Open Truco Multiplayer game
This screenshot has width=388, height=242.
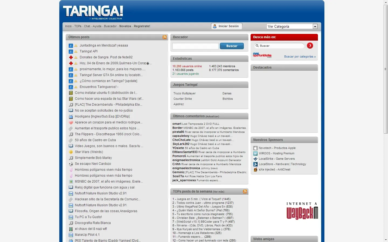[185, 93]
